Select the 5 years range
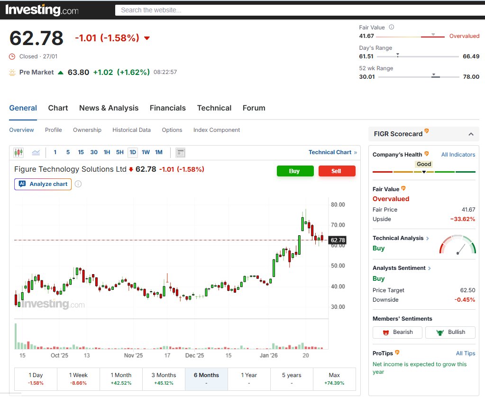Viewport: 485px width, 397px height. [x=292, y=379]
